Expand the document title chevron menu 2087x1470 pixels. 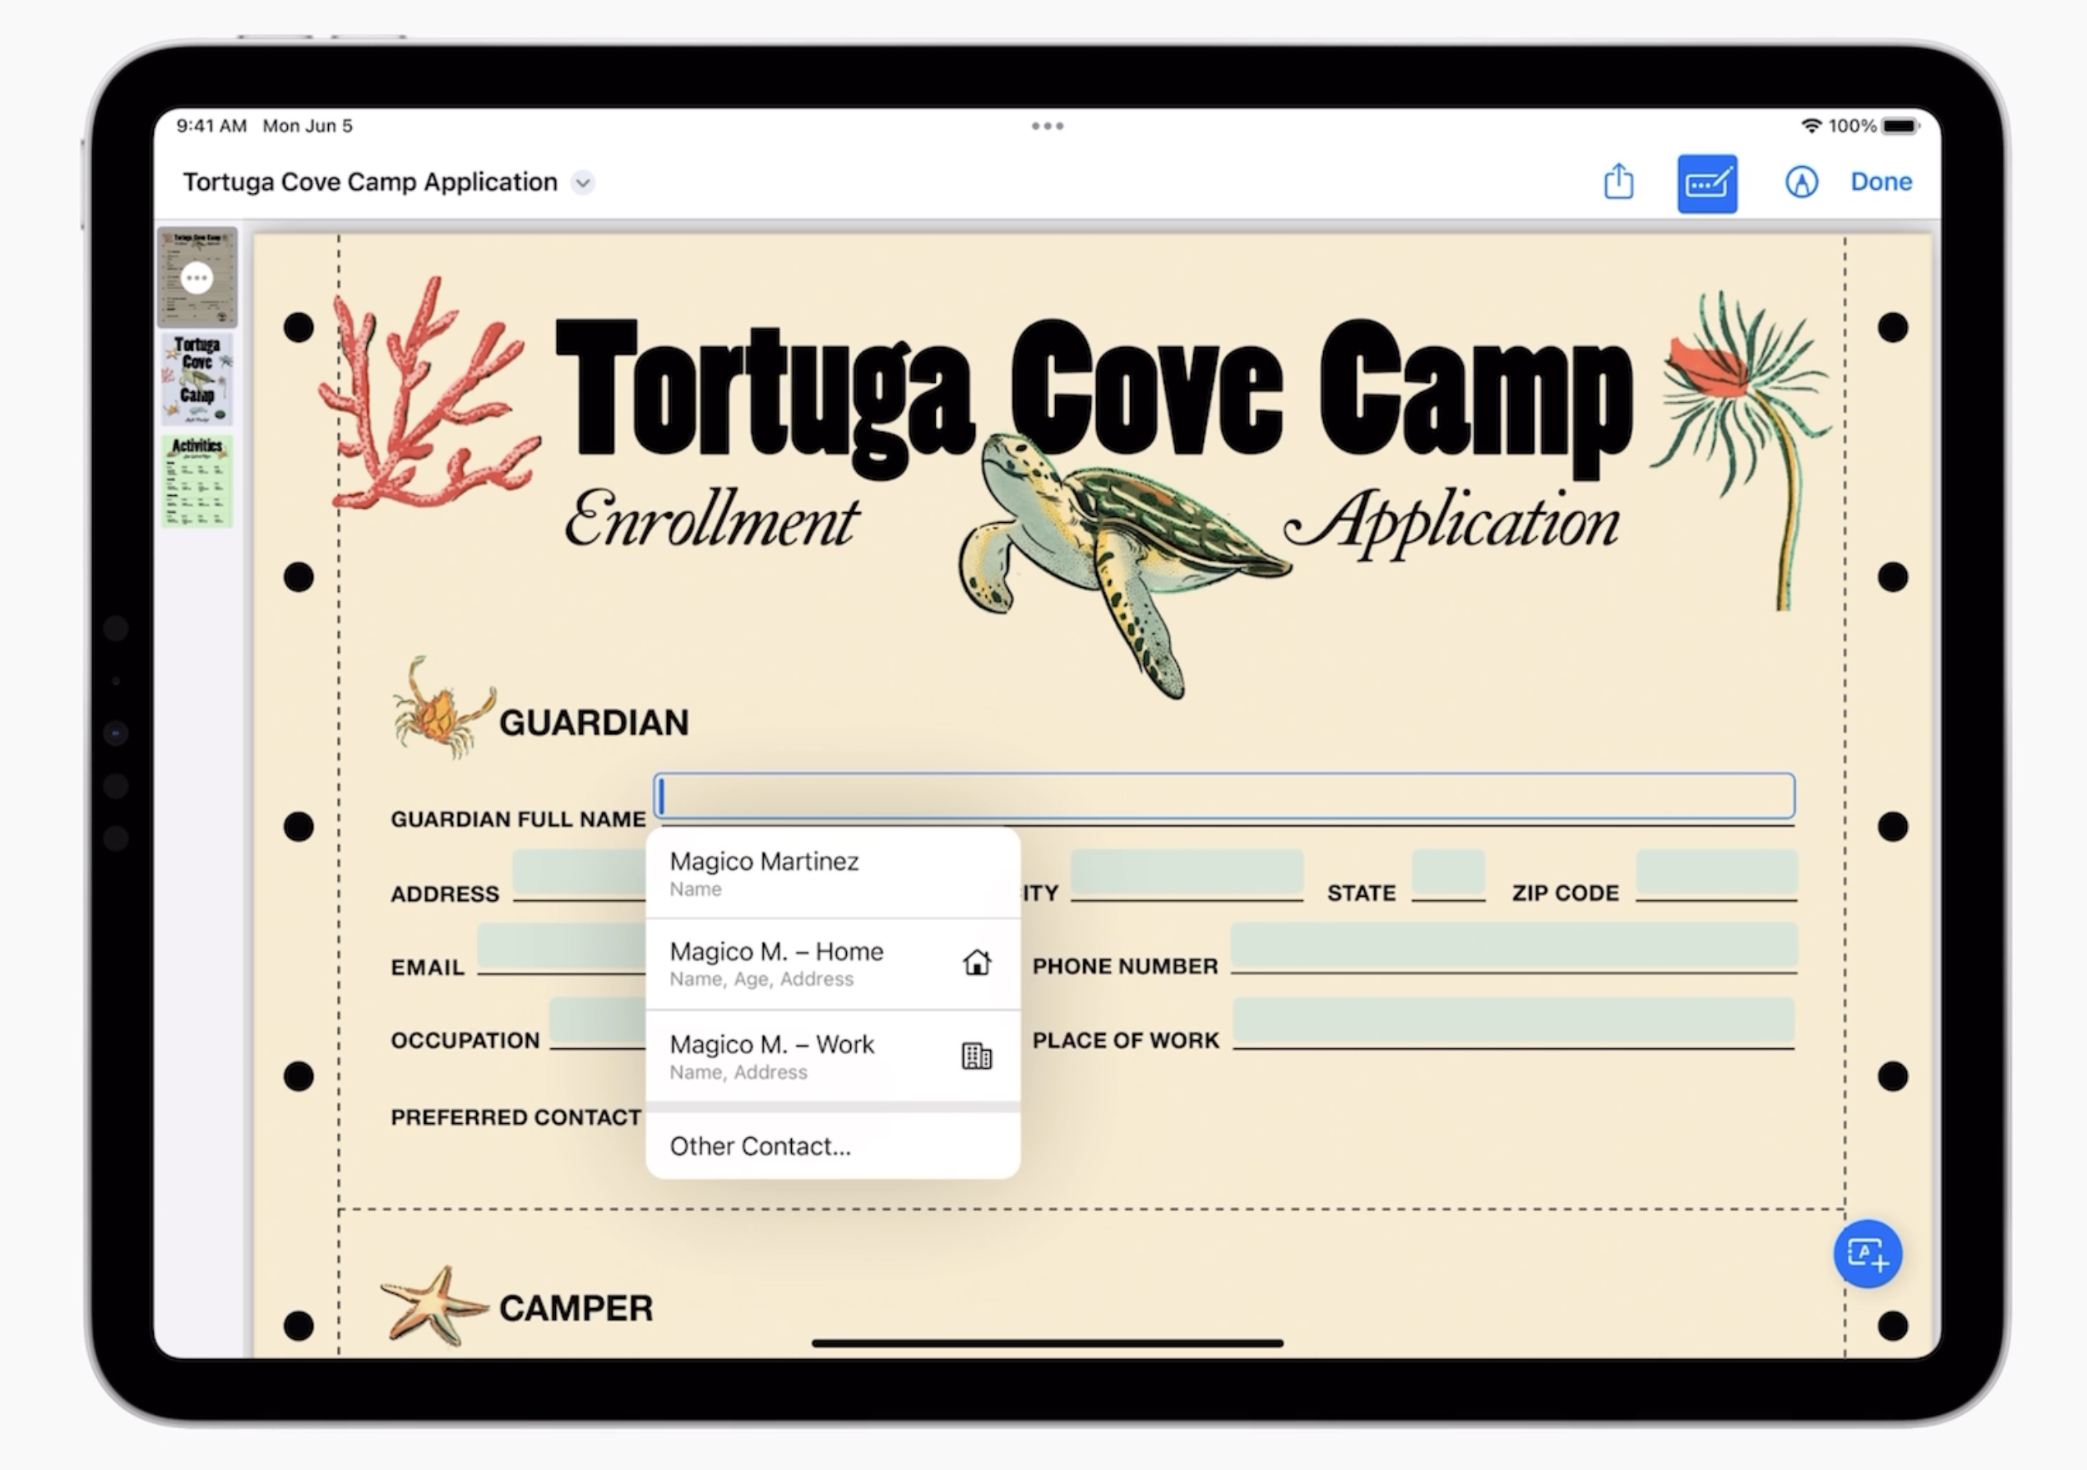coord(583,183)
